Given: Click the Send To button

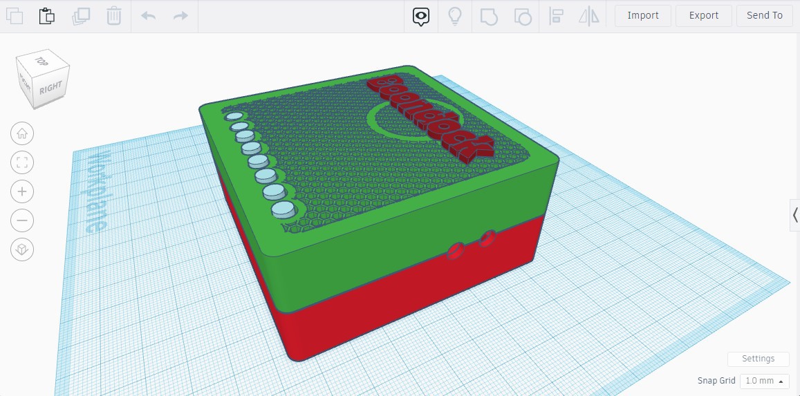Looking at the screenshot, I should [764, 16].
